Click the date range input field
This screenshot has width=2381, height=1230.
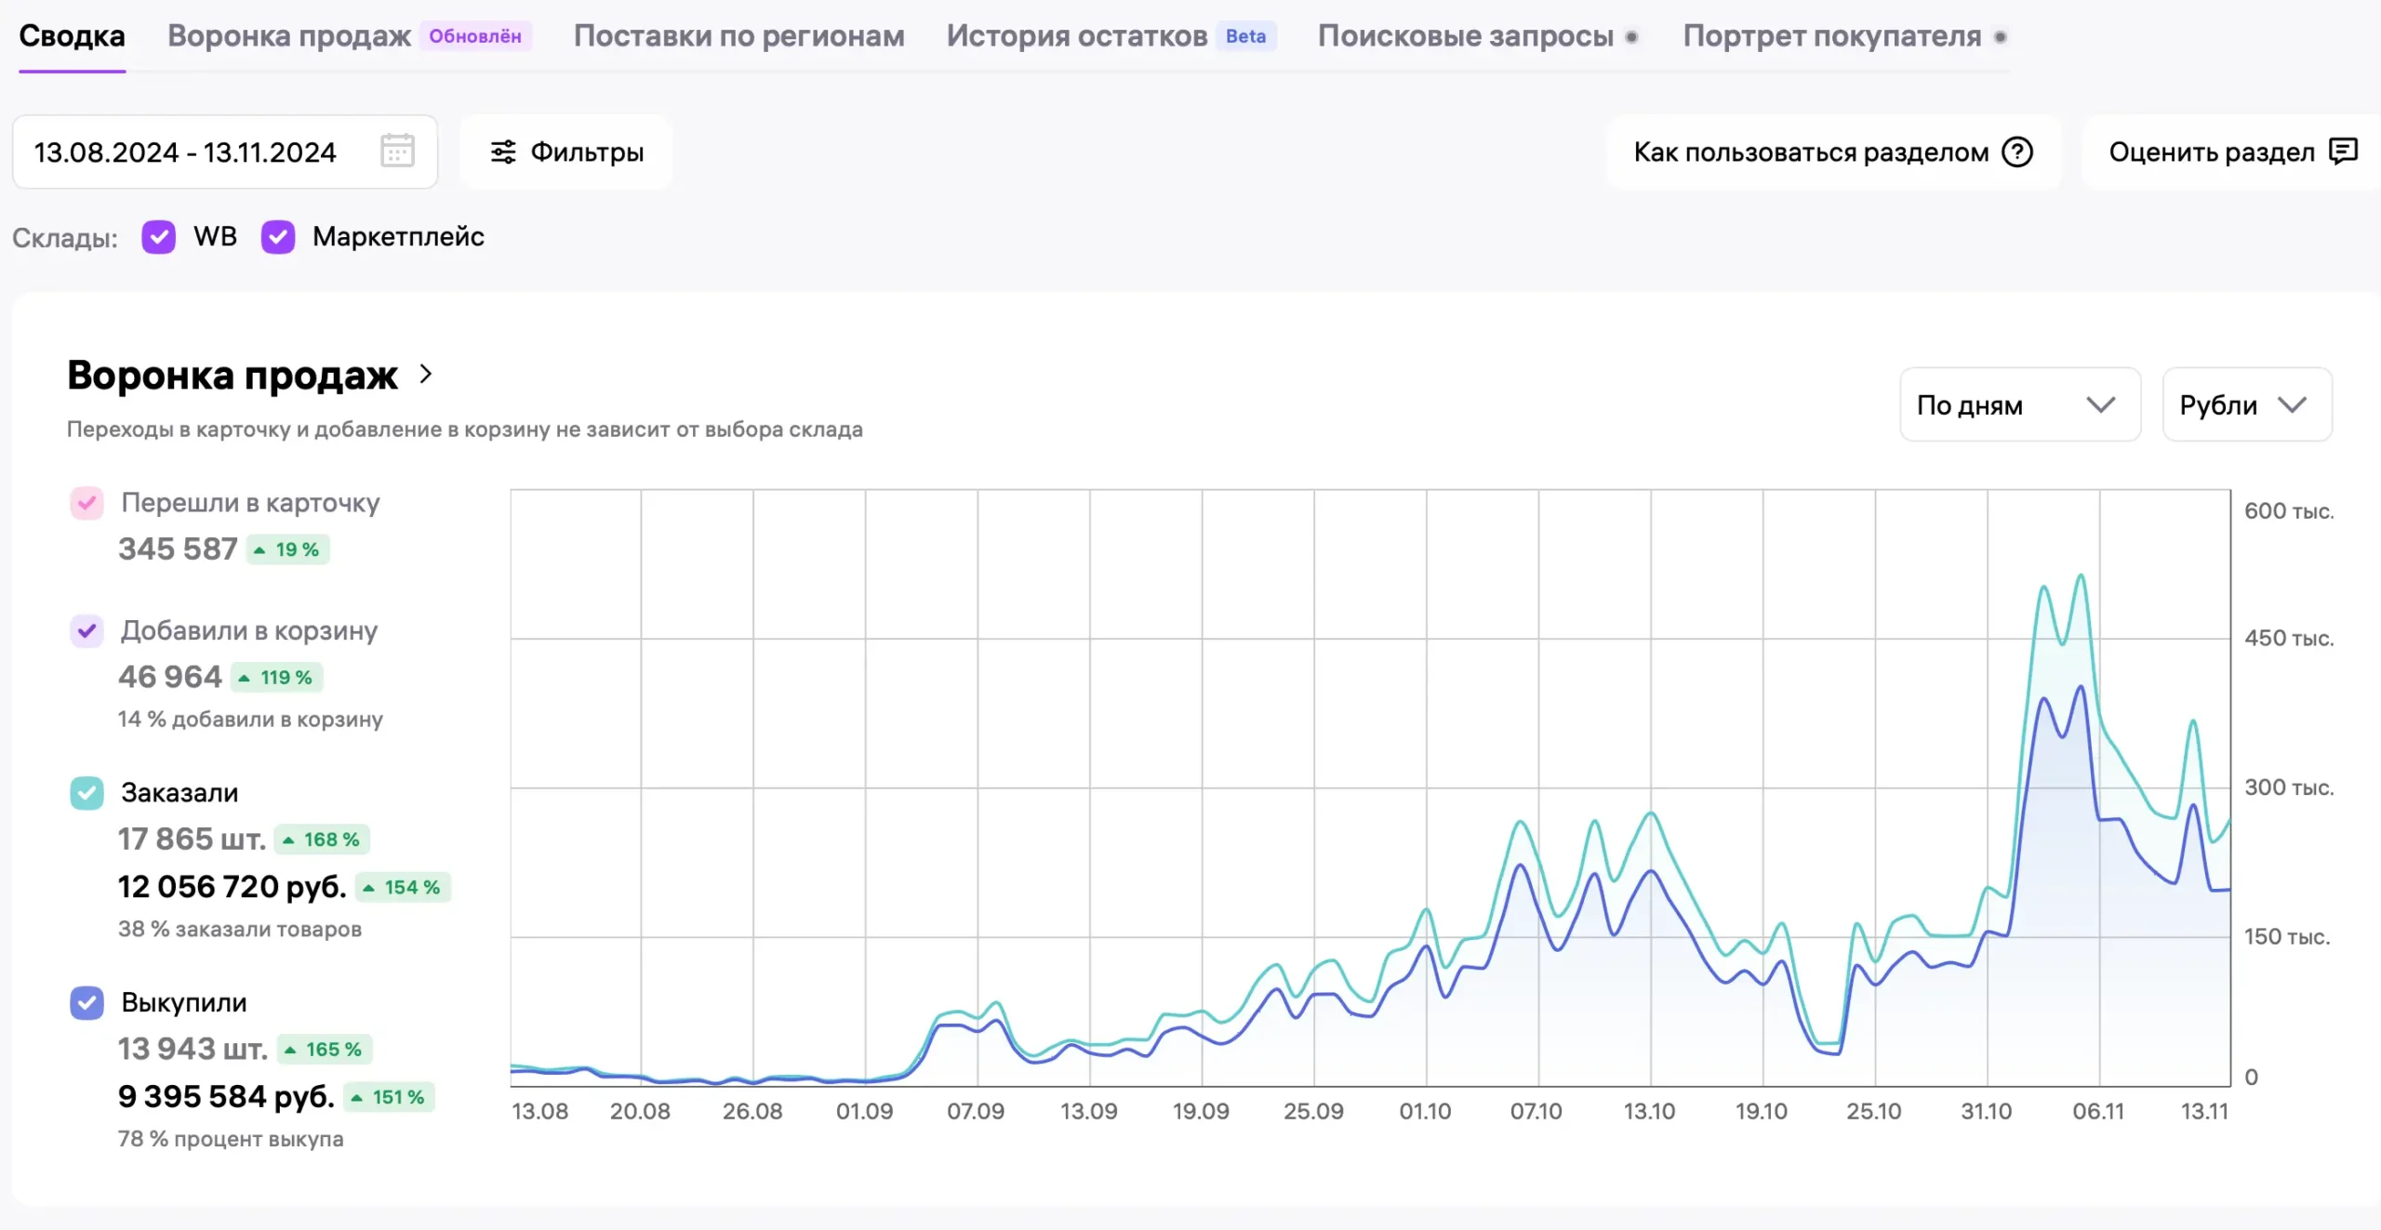[x=186, y=152]
